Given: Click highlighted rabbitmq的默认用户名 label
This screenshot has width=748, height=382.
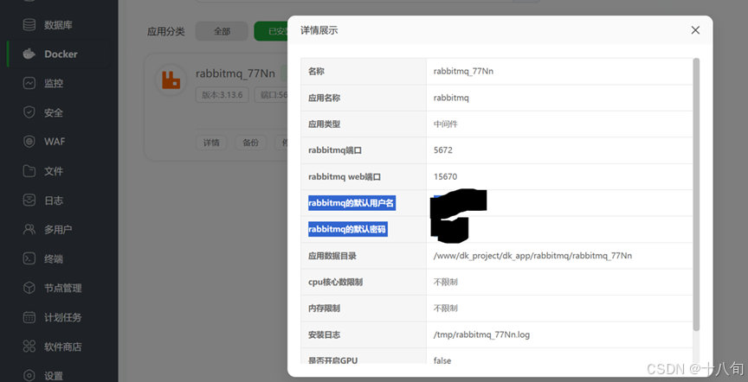Looking at the screenshot, I should coord(351,203).
